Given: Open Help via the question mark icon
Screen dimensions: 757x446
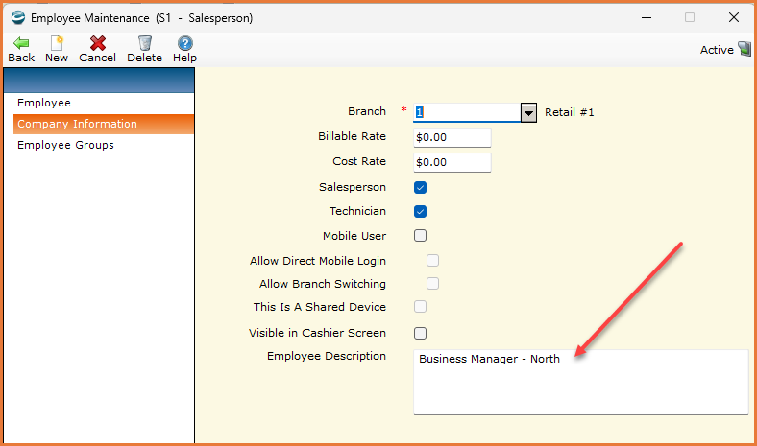Looking at the screenshot, I should pyautogui.click(x=184, y=43).
